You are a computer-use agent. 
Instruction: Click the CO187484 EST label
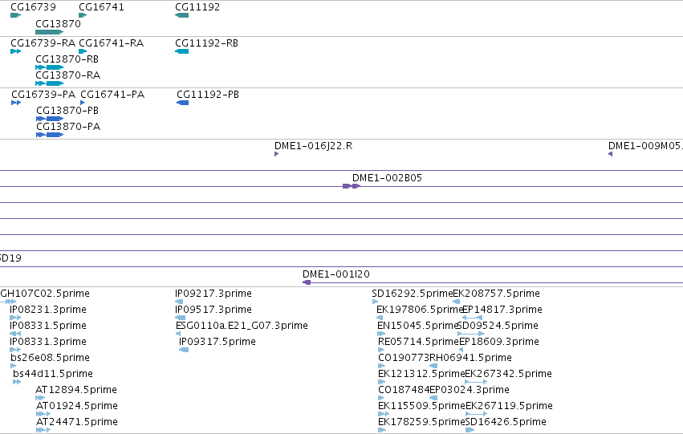pyautogui.click(x=404, y=390)
